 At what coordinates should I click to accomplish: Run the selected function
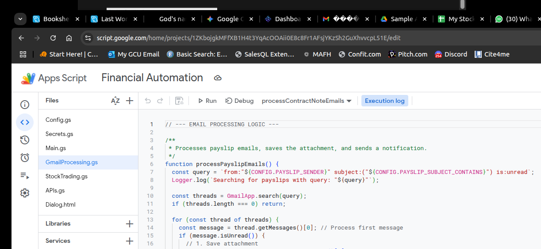click(207, 101)
